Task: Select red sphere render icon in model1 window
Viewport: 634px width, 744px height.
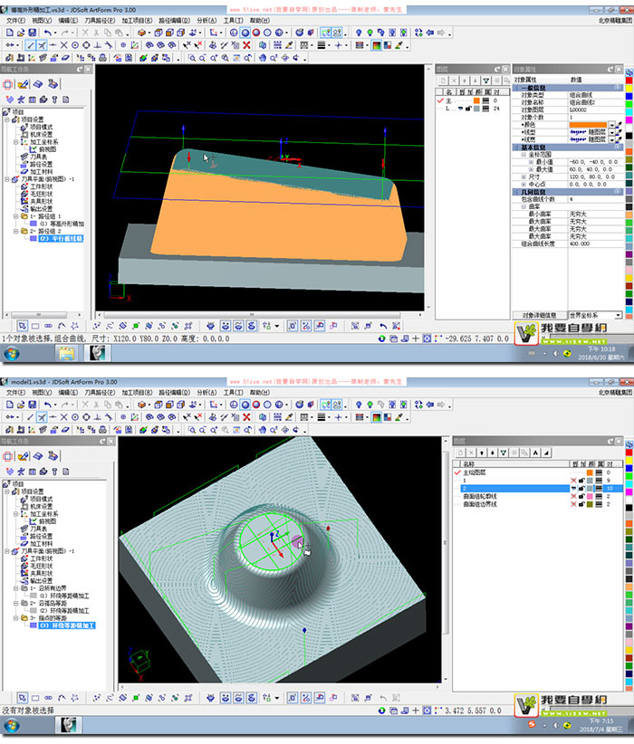Action: pos(256,405)
